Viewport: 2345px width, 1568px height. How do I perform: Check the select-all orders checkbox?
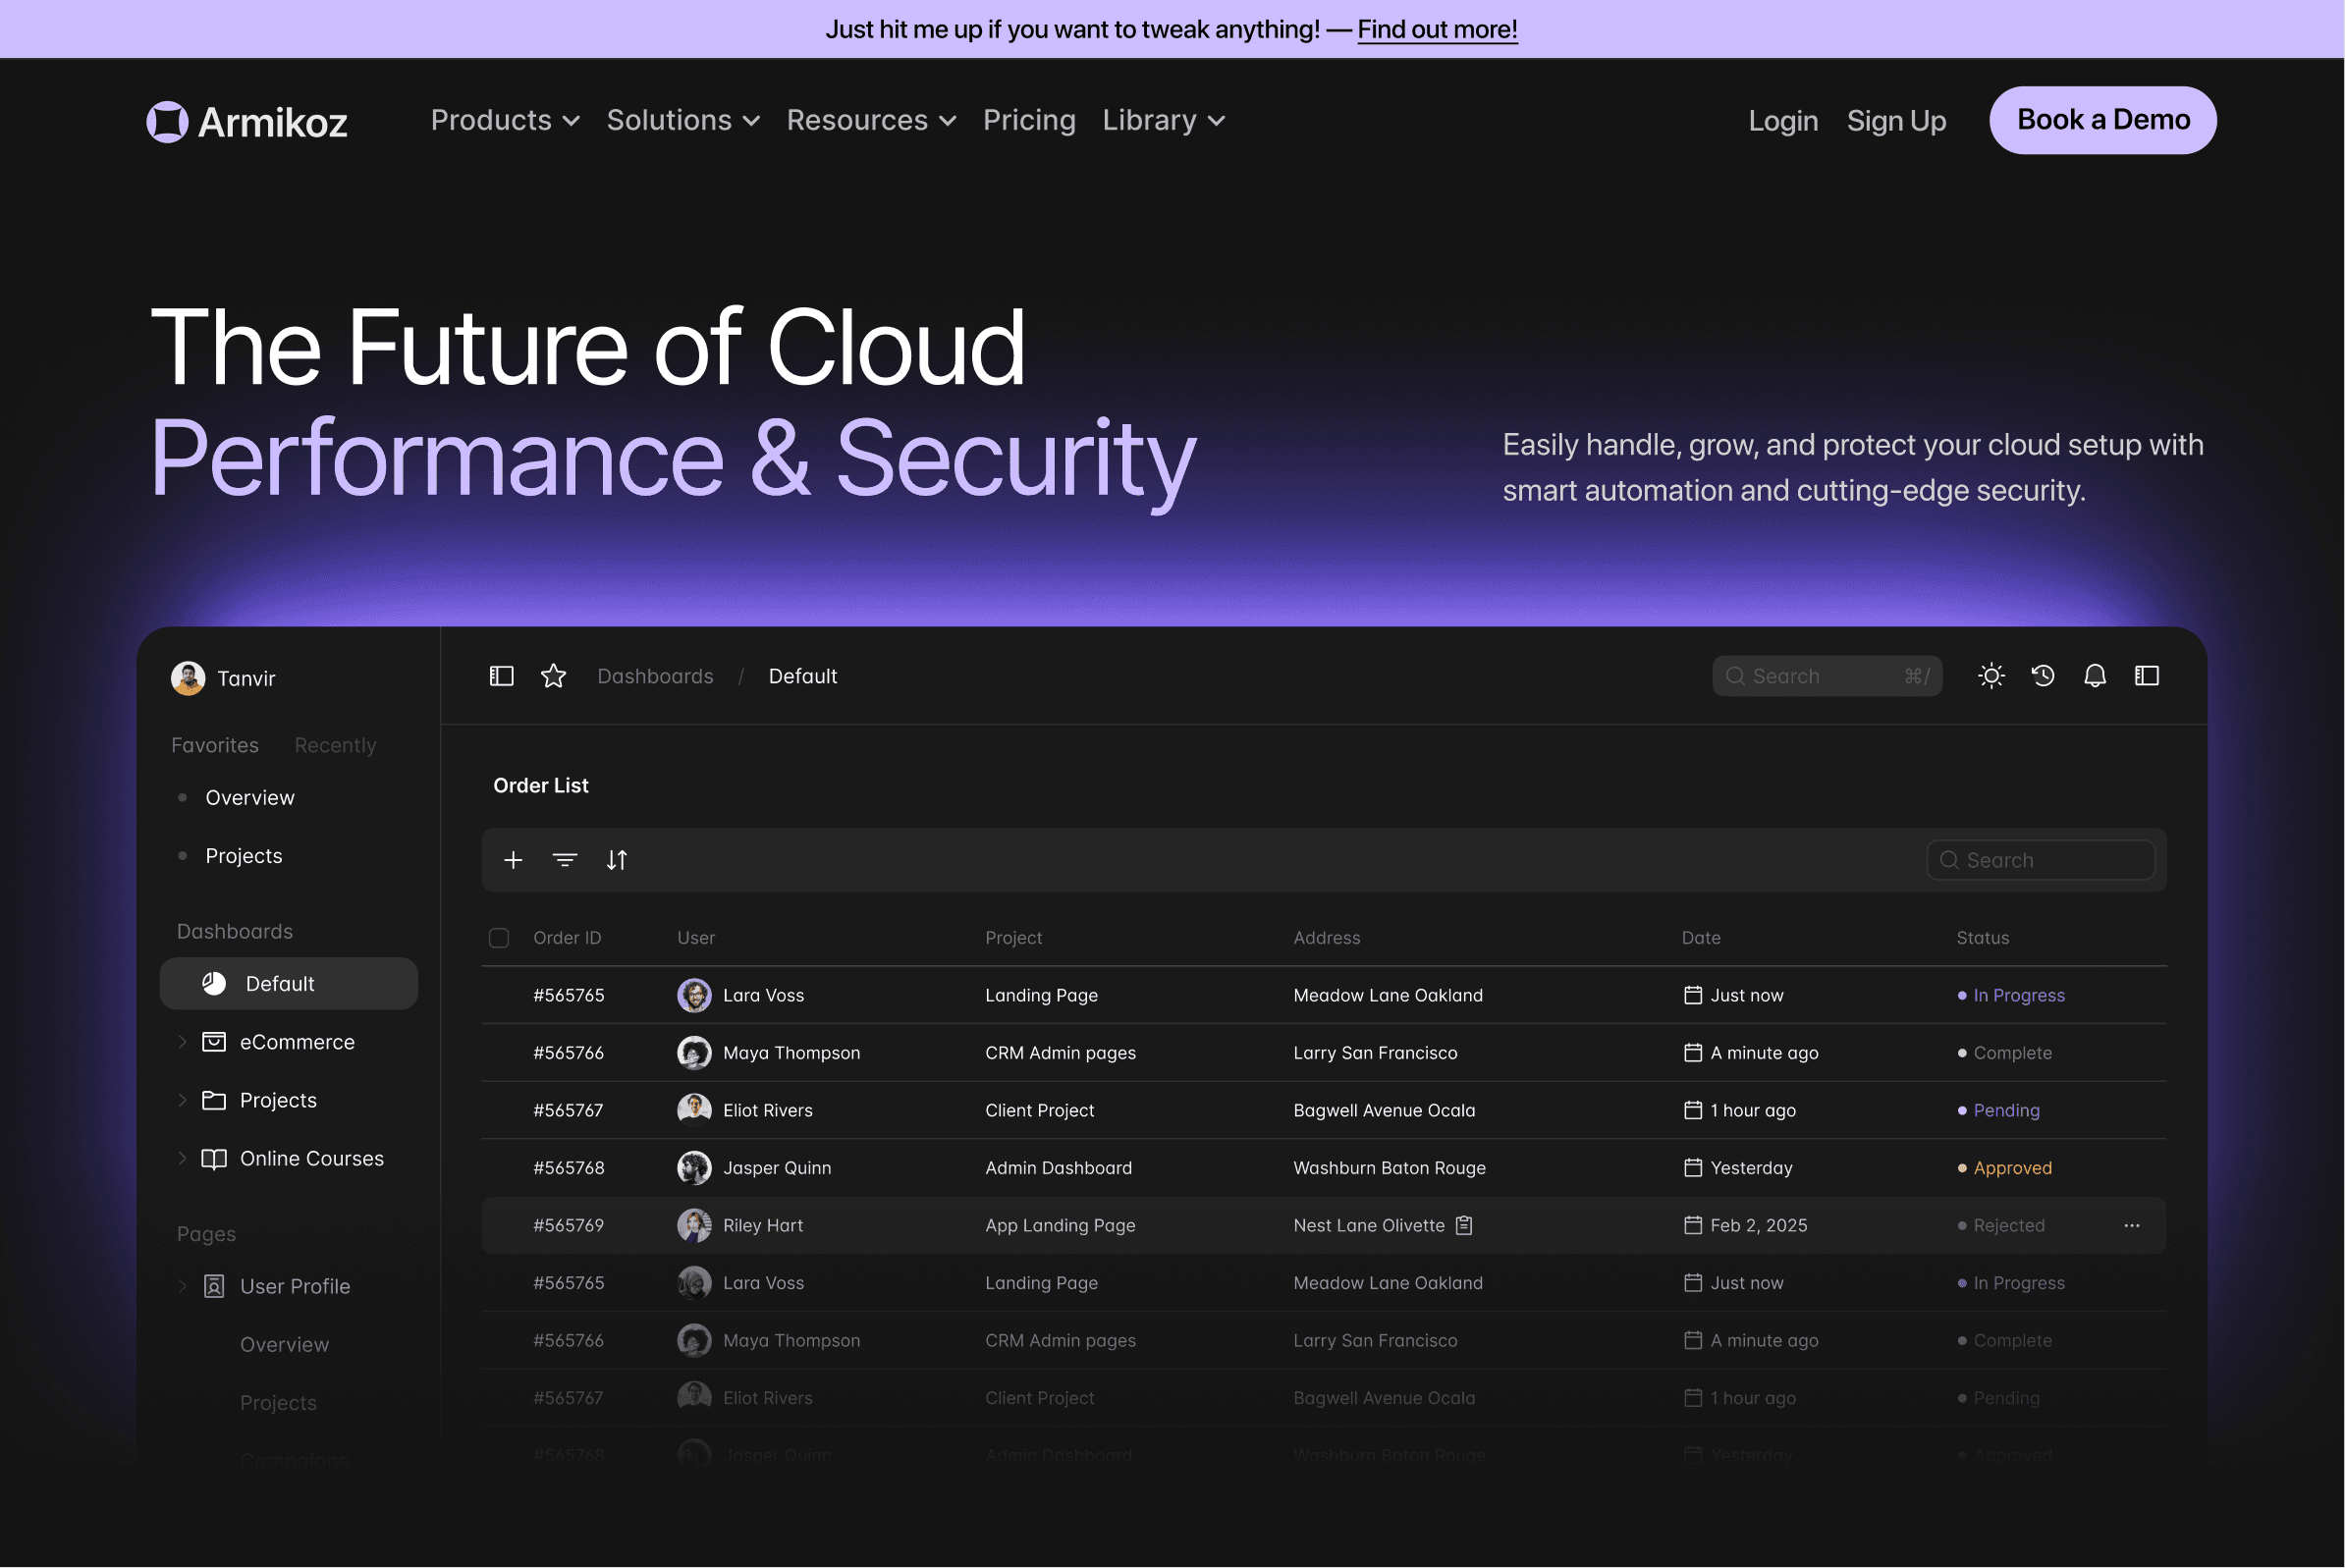point(499,938)
